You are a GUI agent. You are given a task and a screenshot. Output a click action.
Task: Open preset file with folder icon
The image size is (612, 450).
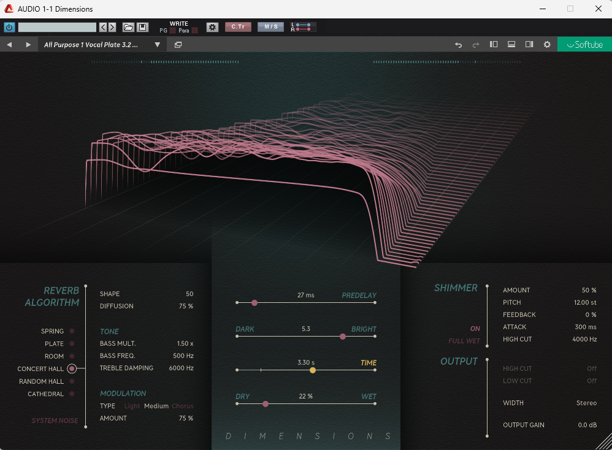[x=128, y=28]
